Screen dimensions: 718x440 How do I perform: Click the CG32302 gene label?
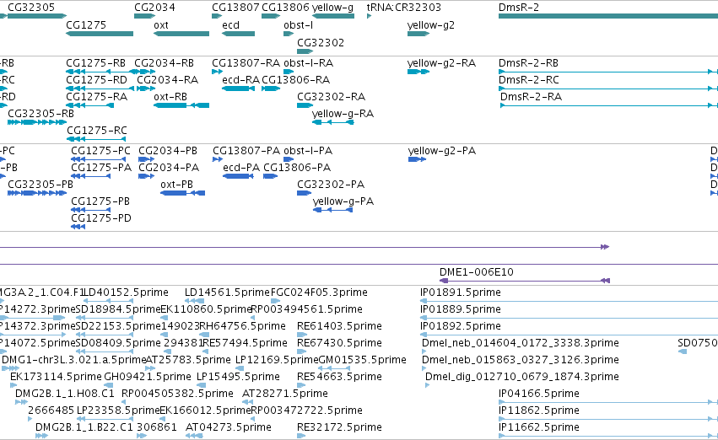(x=321, y=43)
